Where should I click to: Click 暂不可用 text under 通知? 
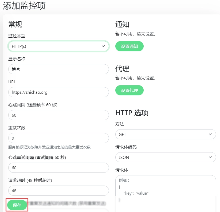point(136,34)
